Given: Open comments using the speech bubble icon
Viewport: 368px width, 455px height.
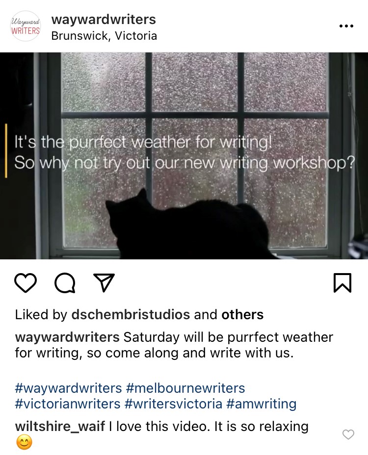Looking at the screenshot, I should pos(65,283).
